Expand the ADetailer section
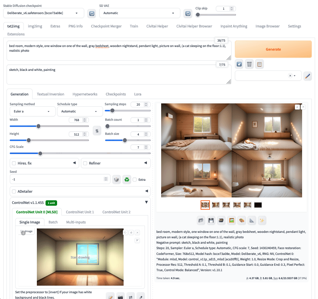 (146, 191)
